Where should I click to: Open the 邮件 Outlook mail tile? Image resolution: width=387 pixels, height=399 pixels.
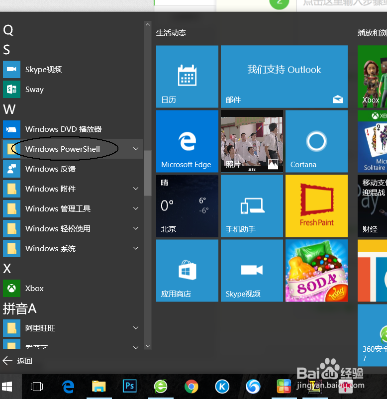(284, 76)
